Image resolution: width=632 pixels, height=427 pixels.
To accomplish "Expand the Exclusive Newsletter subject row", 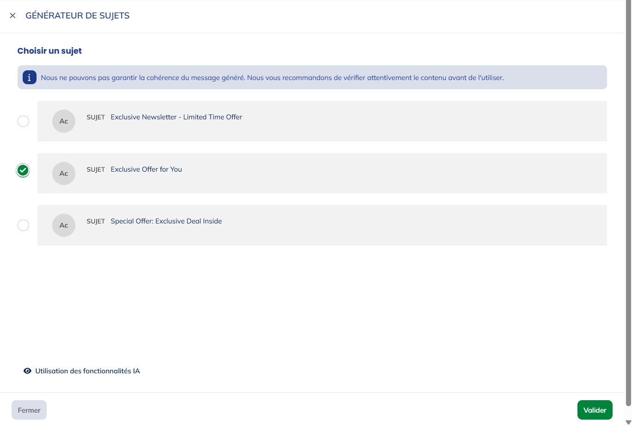I will point(321,121).
